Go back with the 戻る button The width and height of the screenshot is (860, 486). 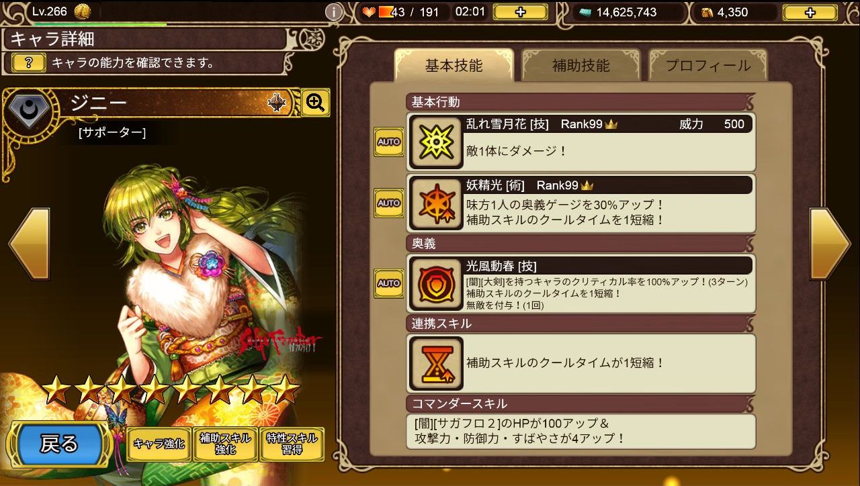tap(59, 444)
